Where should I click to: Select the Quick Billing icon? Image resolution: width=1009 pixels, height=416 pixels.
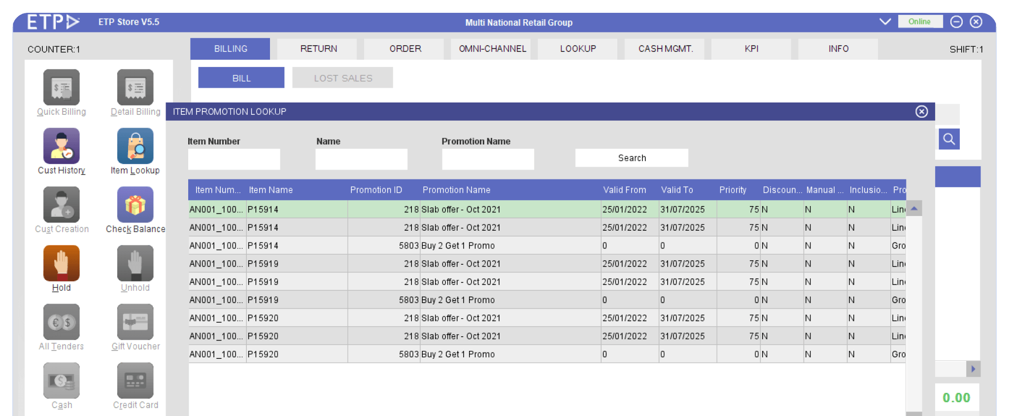pos(61,88)
